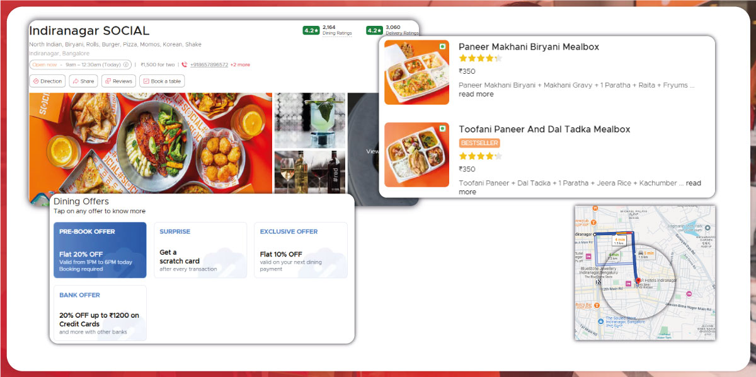This screenshot has height=377, width=756.
Task: Click the star rating under Toofani Paneer Mealbox
Action: (480, 156)
